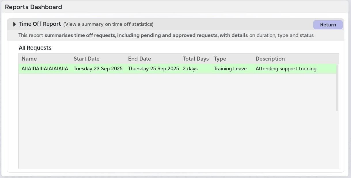The width and height of the screenshot is (351, 178).
Task: Click the 2 days cell
Action: click(x=190, y=69)
